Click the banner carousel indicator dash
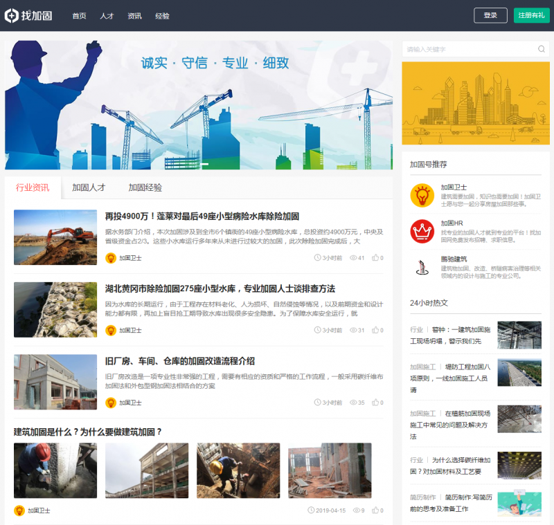The width and height of the screenshot is (554, 525). [204, 164]
